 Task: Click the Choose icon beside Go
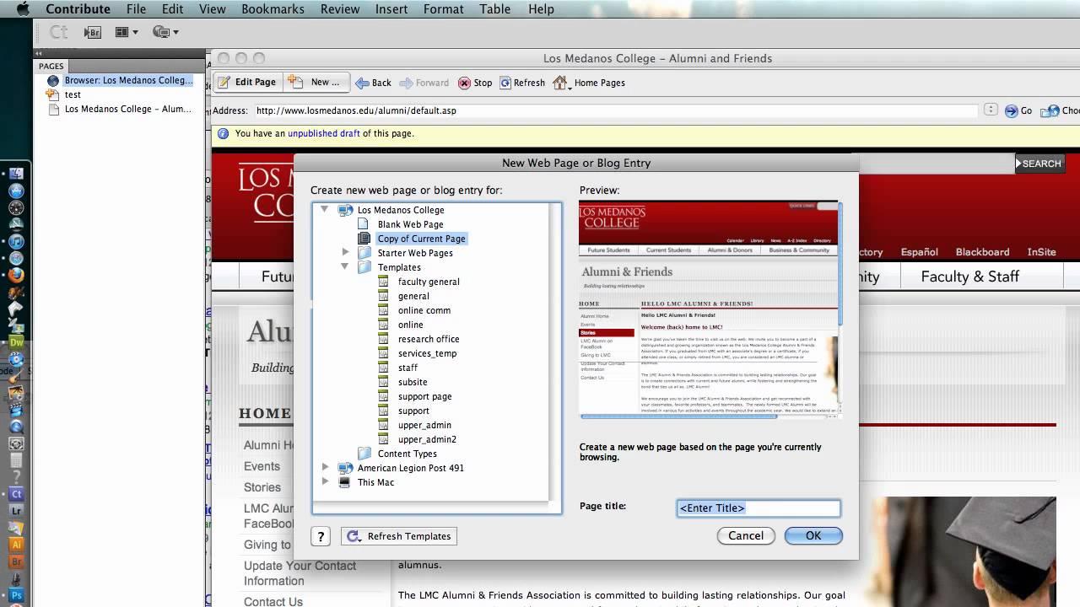click(1060, 110)
